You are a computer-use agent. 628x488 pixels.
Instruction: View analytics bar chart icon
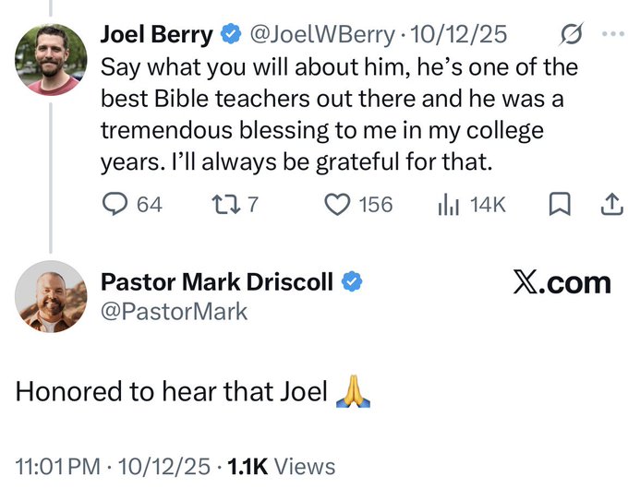coord(449,204)
